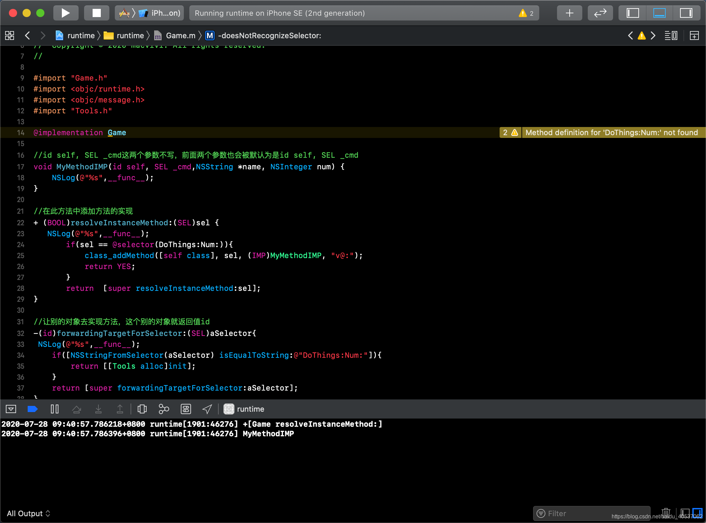Select the runtime process in debug bar

[244, 409]
